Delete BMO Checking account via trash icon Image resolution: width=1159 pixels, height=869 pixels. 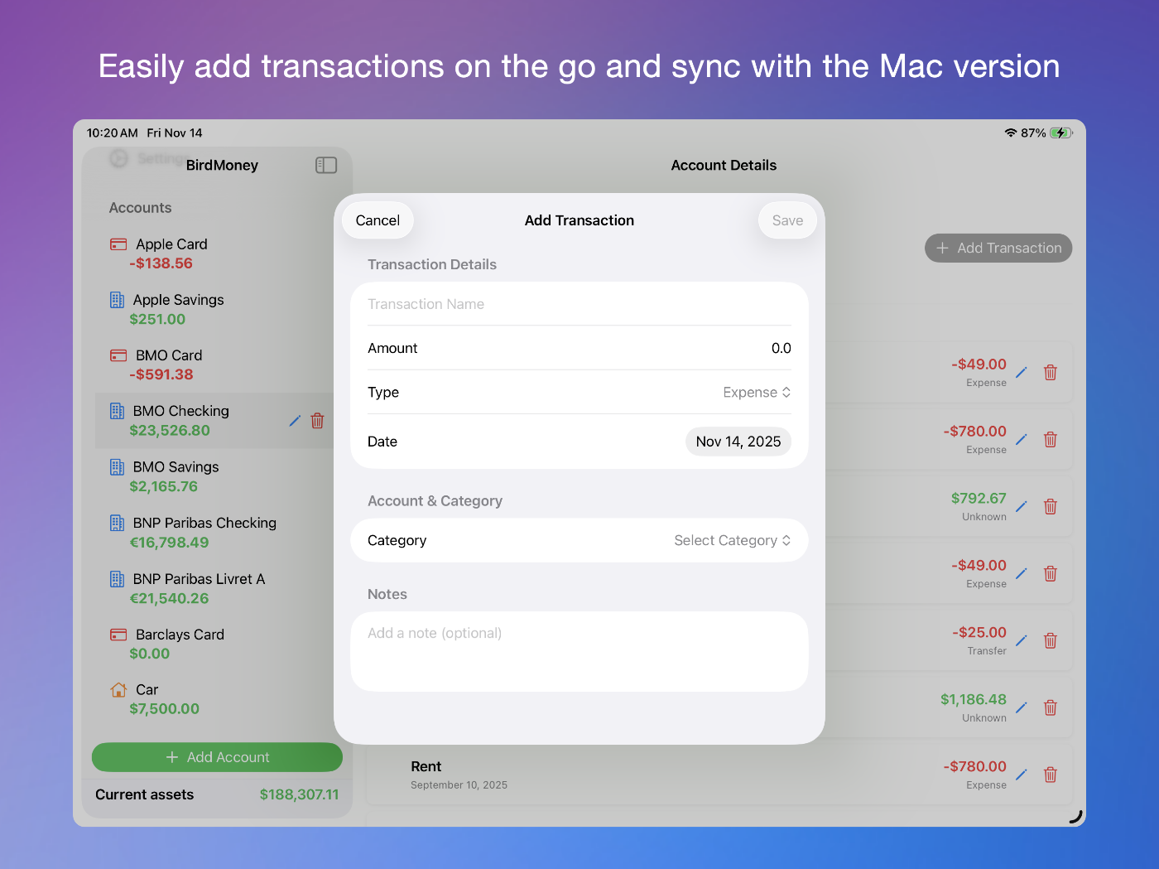click(317, 421)
